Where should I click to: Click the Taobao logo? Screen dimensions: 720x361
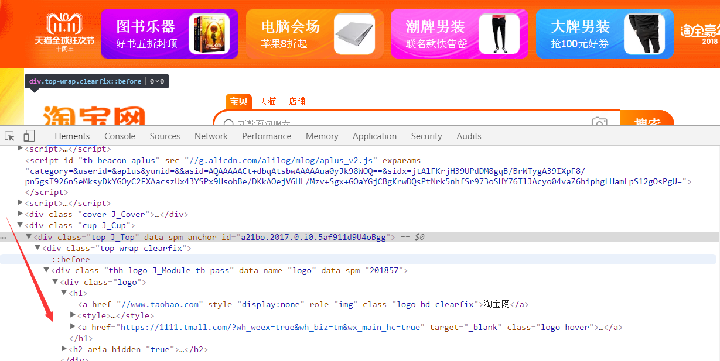click(94, 115)
